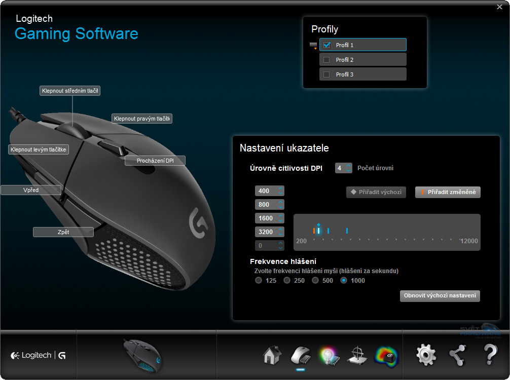Enable the Profil 2 checkbox
Screen dimensions: 510x380
tap(326, 59)
